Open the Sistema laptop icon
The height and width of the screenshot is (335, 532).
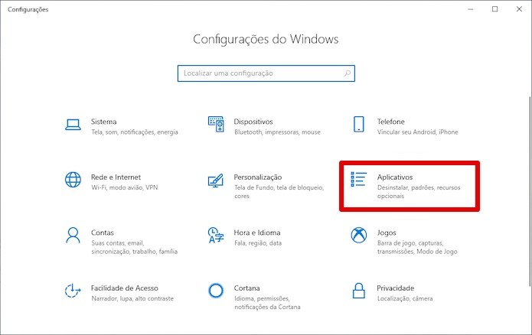point(73,125)
